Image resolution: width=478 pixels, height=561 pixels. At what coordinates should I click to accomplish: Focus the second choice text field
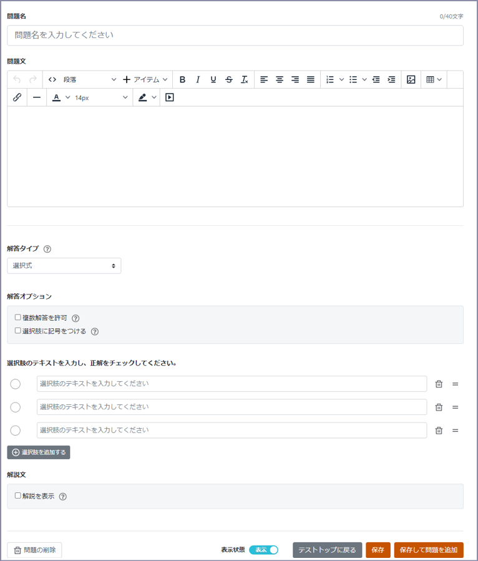pos(232,407)
